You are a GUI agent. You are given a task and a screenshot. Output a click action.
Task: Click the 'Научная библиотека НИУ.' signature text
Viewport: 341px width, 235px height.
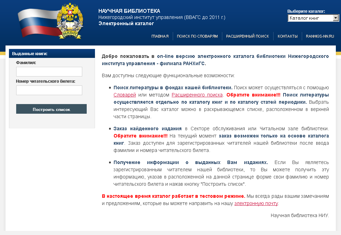tap(300, 216)
